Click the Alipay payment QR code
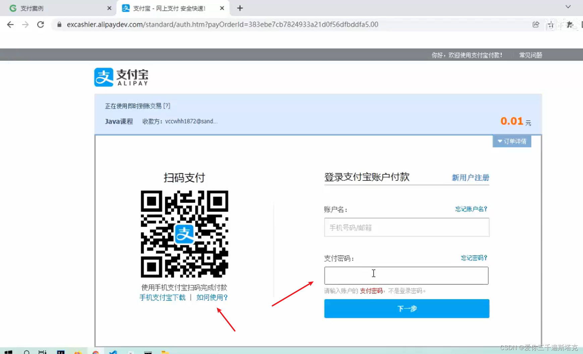Screen dimensions: 583x354 point(184,234)
